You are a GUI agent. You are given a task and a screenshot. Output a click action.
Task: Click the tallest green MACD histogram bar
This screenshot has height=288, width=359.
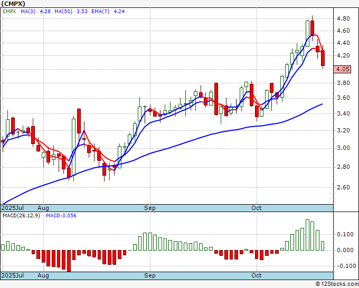coord(307,235)
